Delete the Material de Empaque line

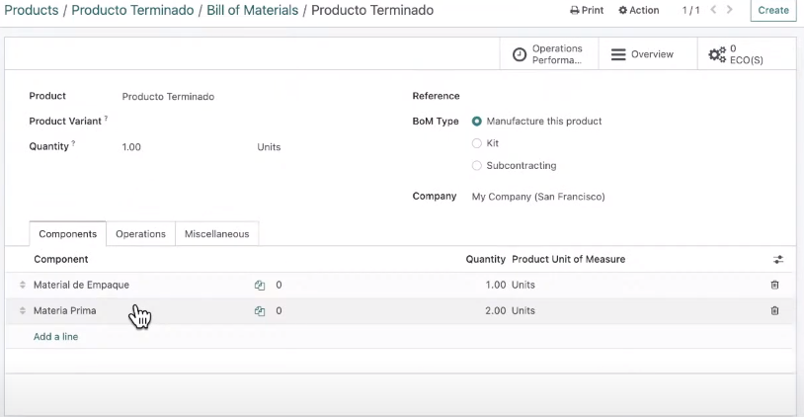coord(774,285)
